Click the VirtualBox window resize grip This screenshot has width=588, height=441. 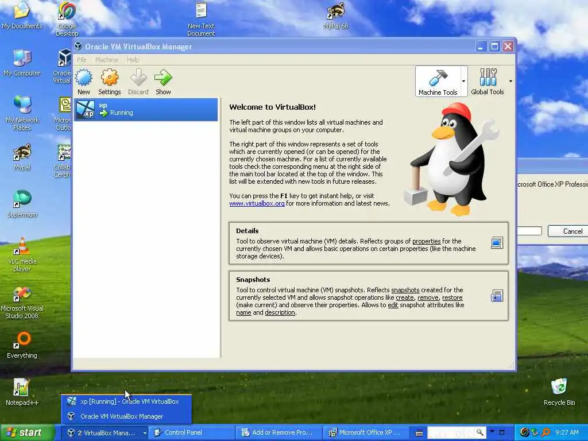(x=511, y=366)
